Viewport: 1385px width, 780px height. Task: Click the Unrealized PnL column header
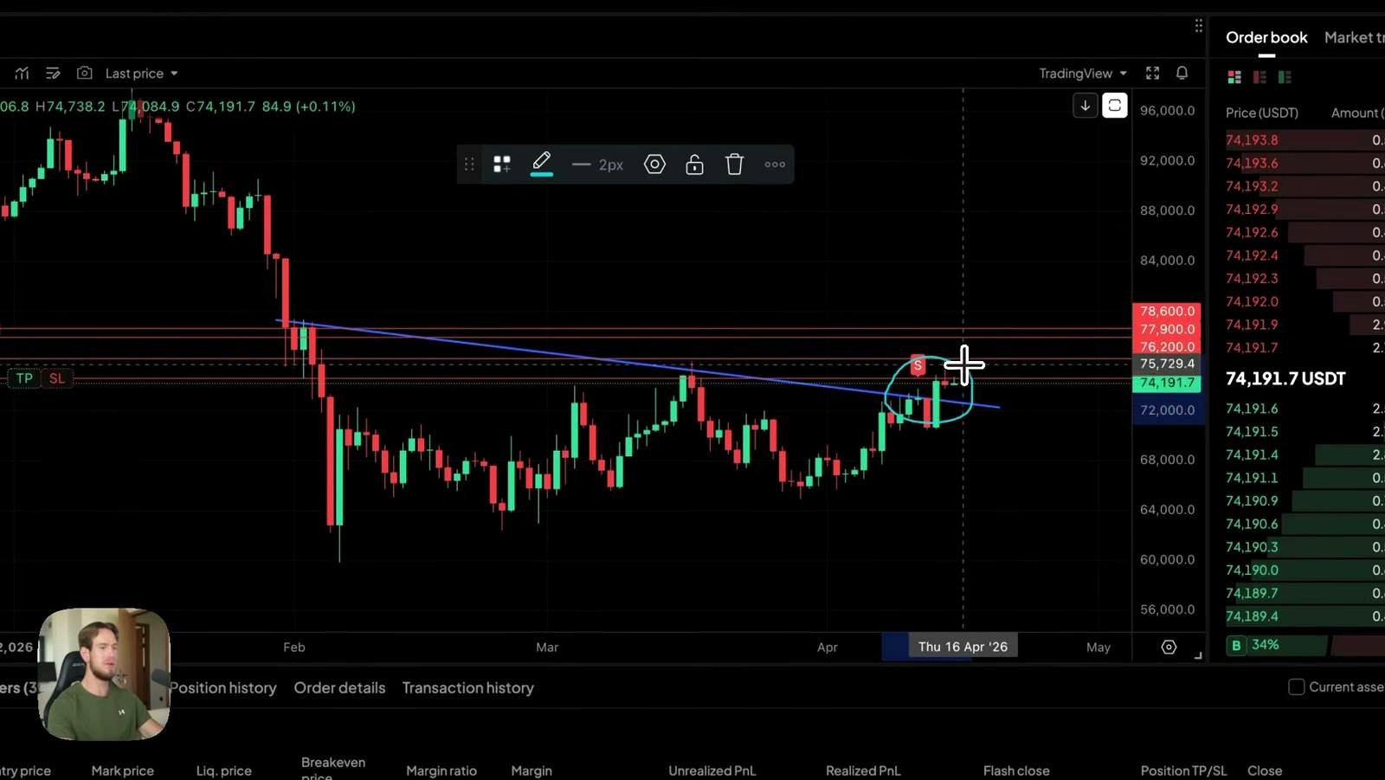click(712, 770)
